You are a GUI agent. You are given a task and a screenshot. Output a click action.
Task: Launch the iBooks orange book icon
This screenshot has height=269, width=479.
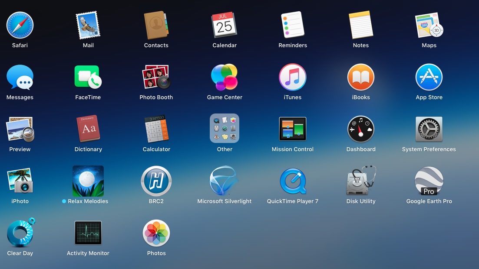click(x=361, y=77)
